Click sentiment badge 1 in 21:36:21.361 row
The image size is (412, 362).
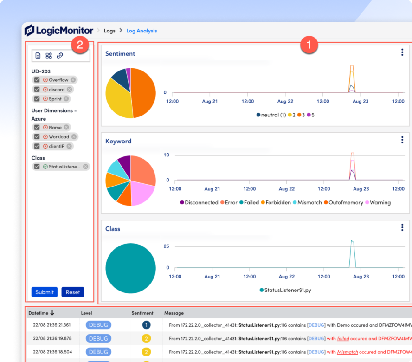(x=146, y=325)
